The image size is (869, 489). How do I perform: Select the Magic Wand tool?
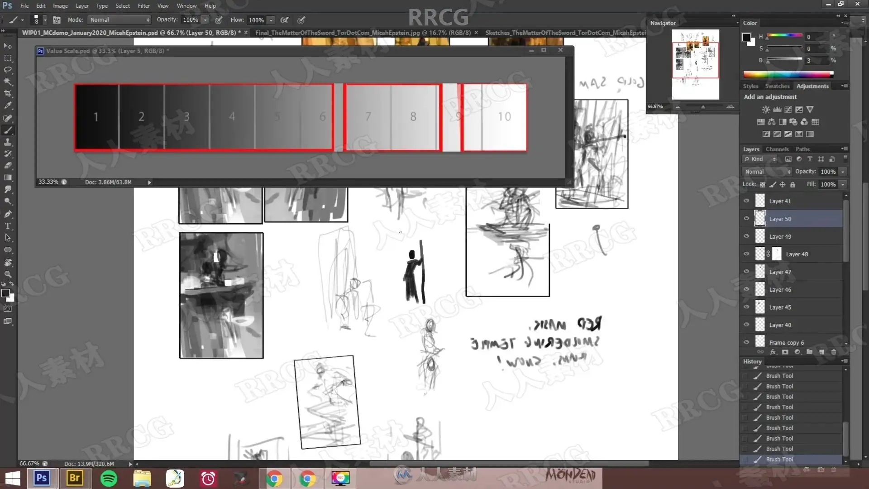(8, 81)
